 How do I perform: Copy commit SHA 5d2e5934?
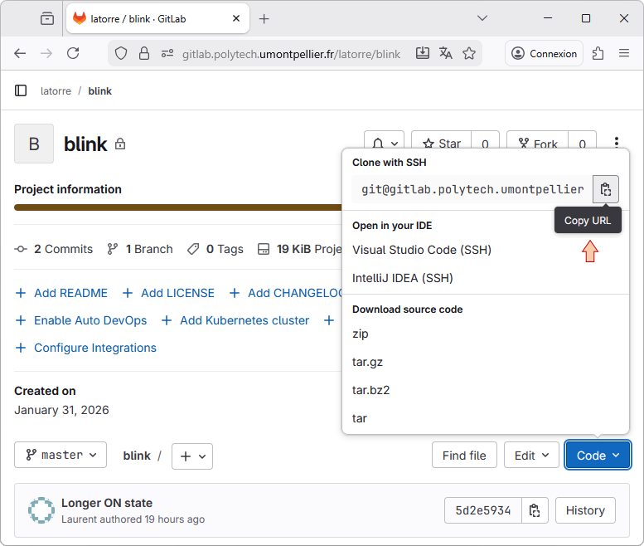(x=535, y=510)
